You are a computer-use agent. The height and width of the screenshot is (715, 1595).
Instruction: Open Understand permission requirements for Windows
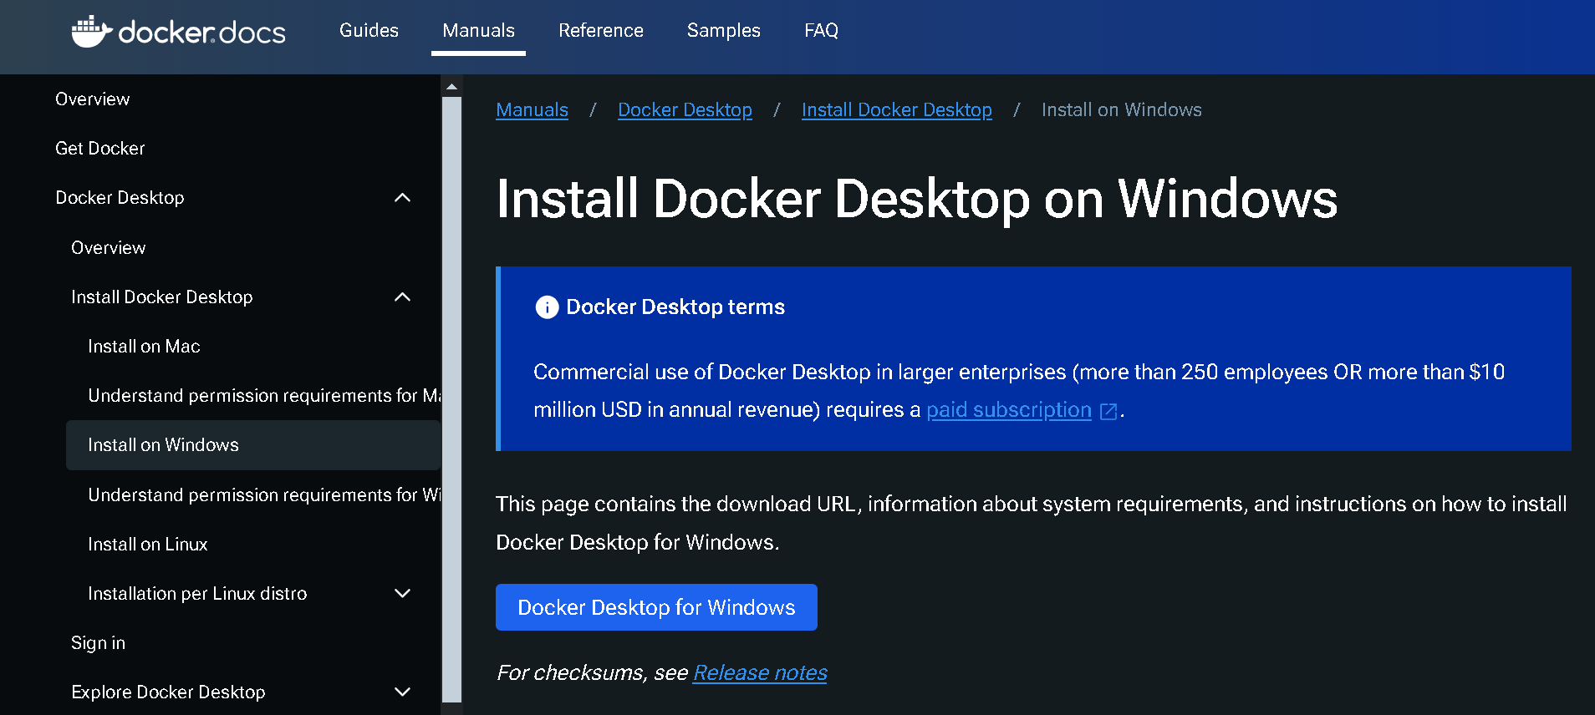click(x=264, y=494)
